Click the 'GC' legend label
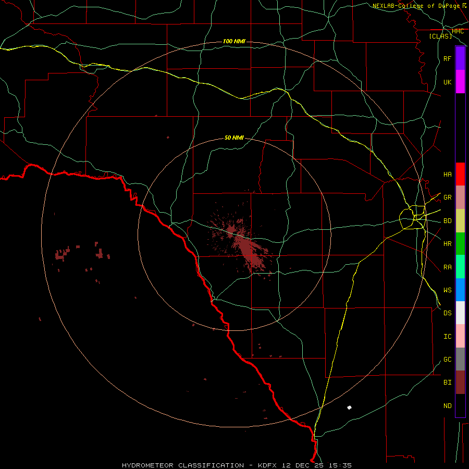The width and height of the screenshot is (469, 469). click(x=448, y=360)
